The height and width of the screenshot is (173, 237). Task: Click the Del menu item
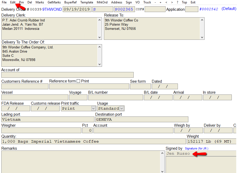(x=30, y=2)
